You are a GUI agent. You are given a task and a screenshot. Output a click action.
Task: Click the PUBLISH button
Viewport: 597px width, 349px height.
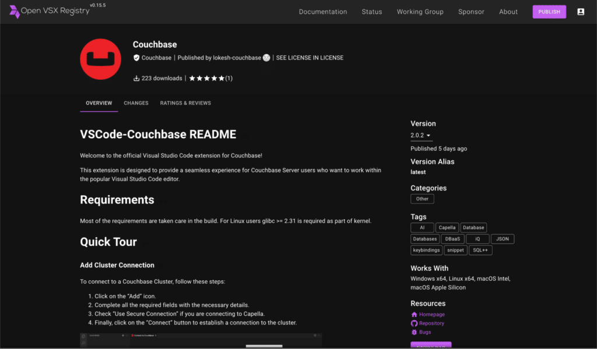tap(549, 11)
